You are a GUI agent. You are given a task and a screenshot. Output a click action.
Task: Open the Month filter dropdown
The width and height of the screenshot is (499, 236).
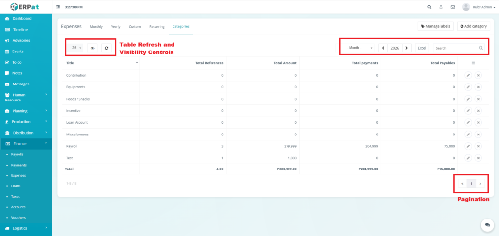tap(359, 48)
